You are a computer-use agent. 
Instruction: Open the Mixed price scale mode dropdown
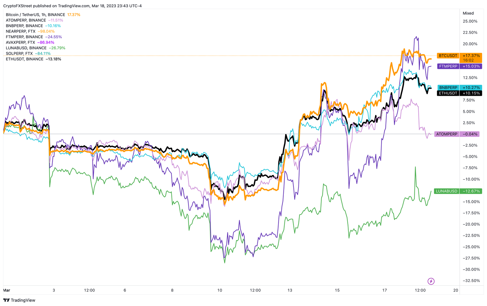468,13
